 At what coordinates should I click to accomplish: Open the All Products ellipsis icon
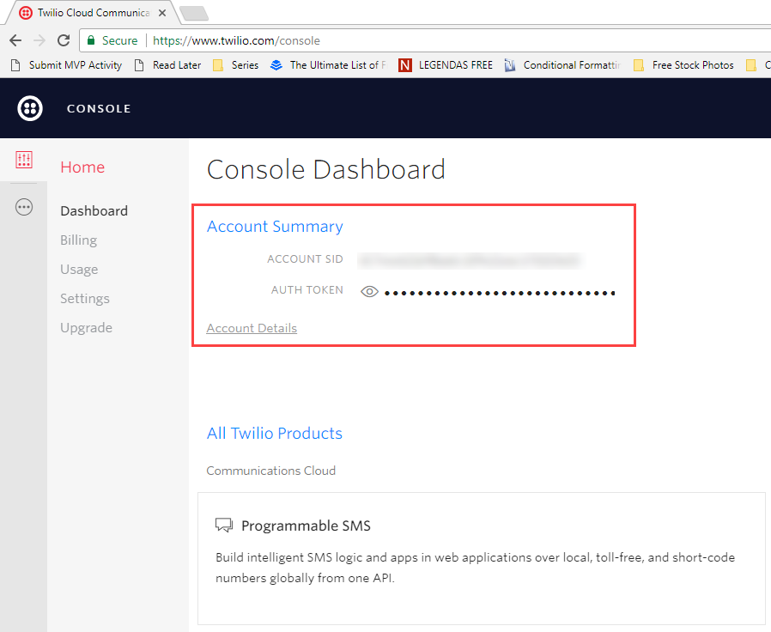point(23,207)
